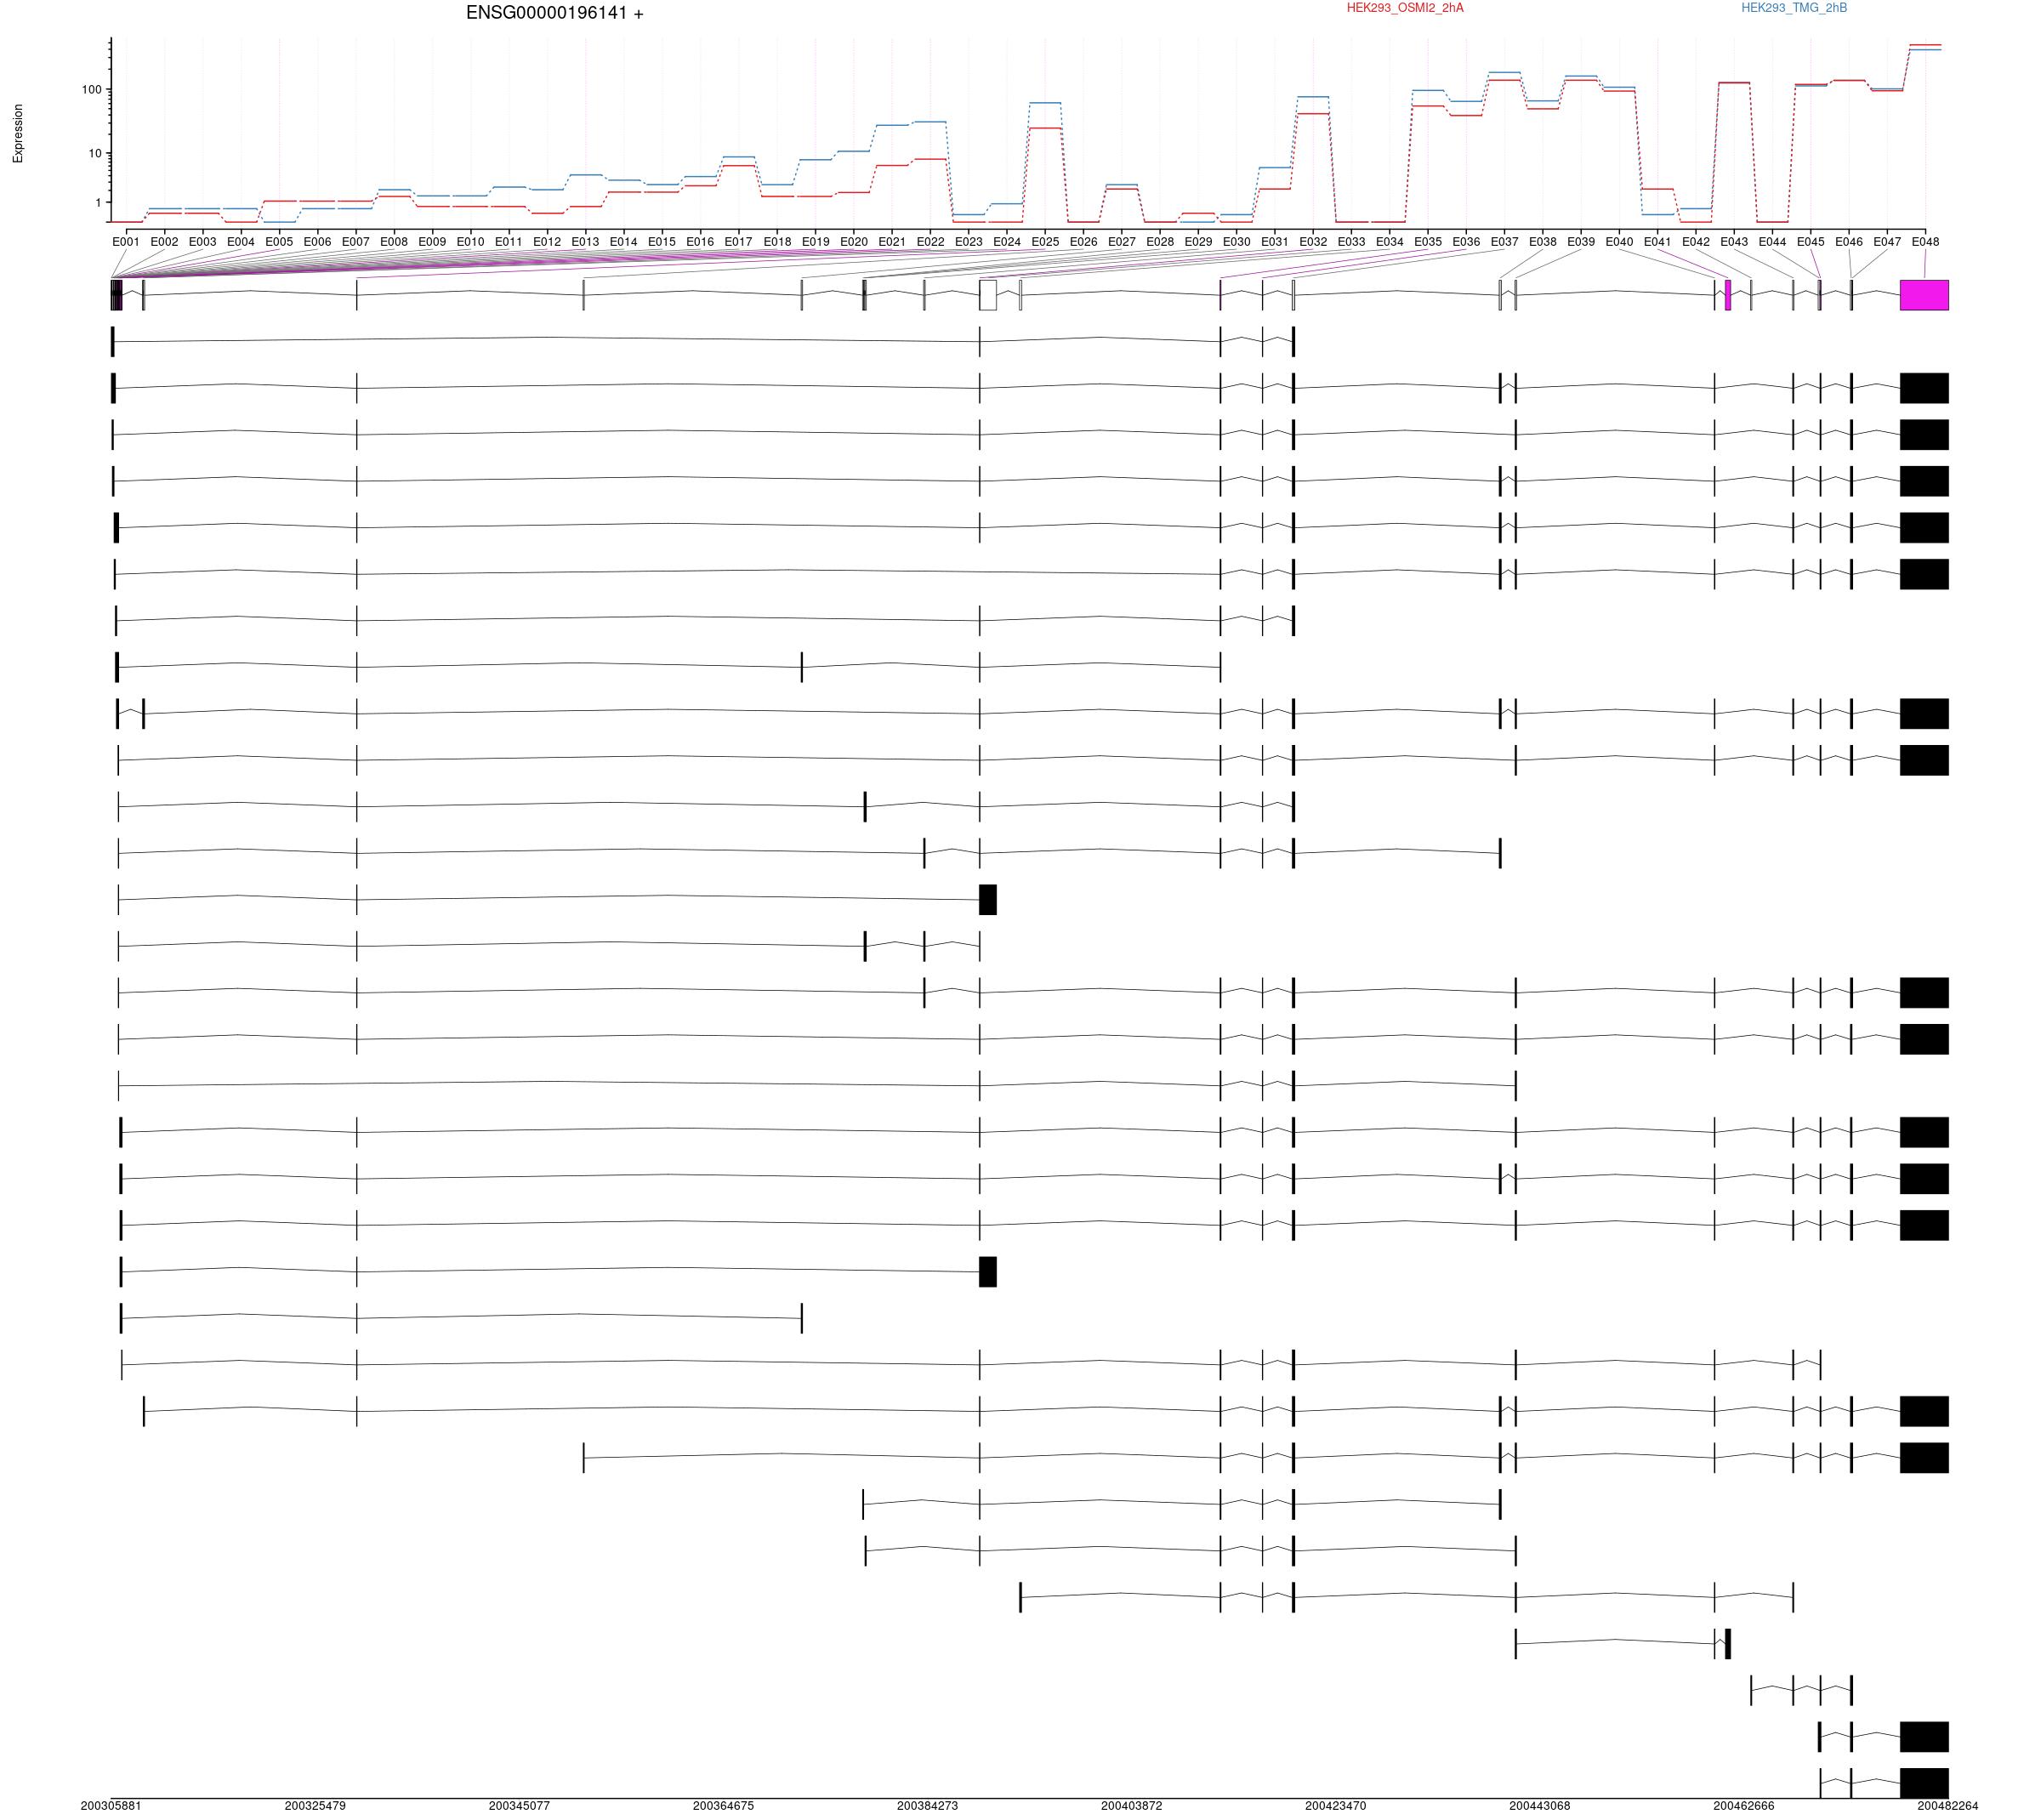Click genomic coordinate 200305881

click(111, 1806)
